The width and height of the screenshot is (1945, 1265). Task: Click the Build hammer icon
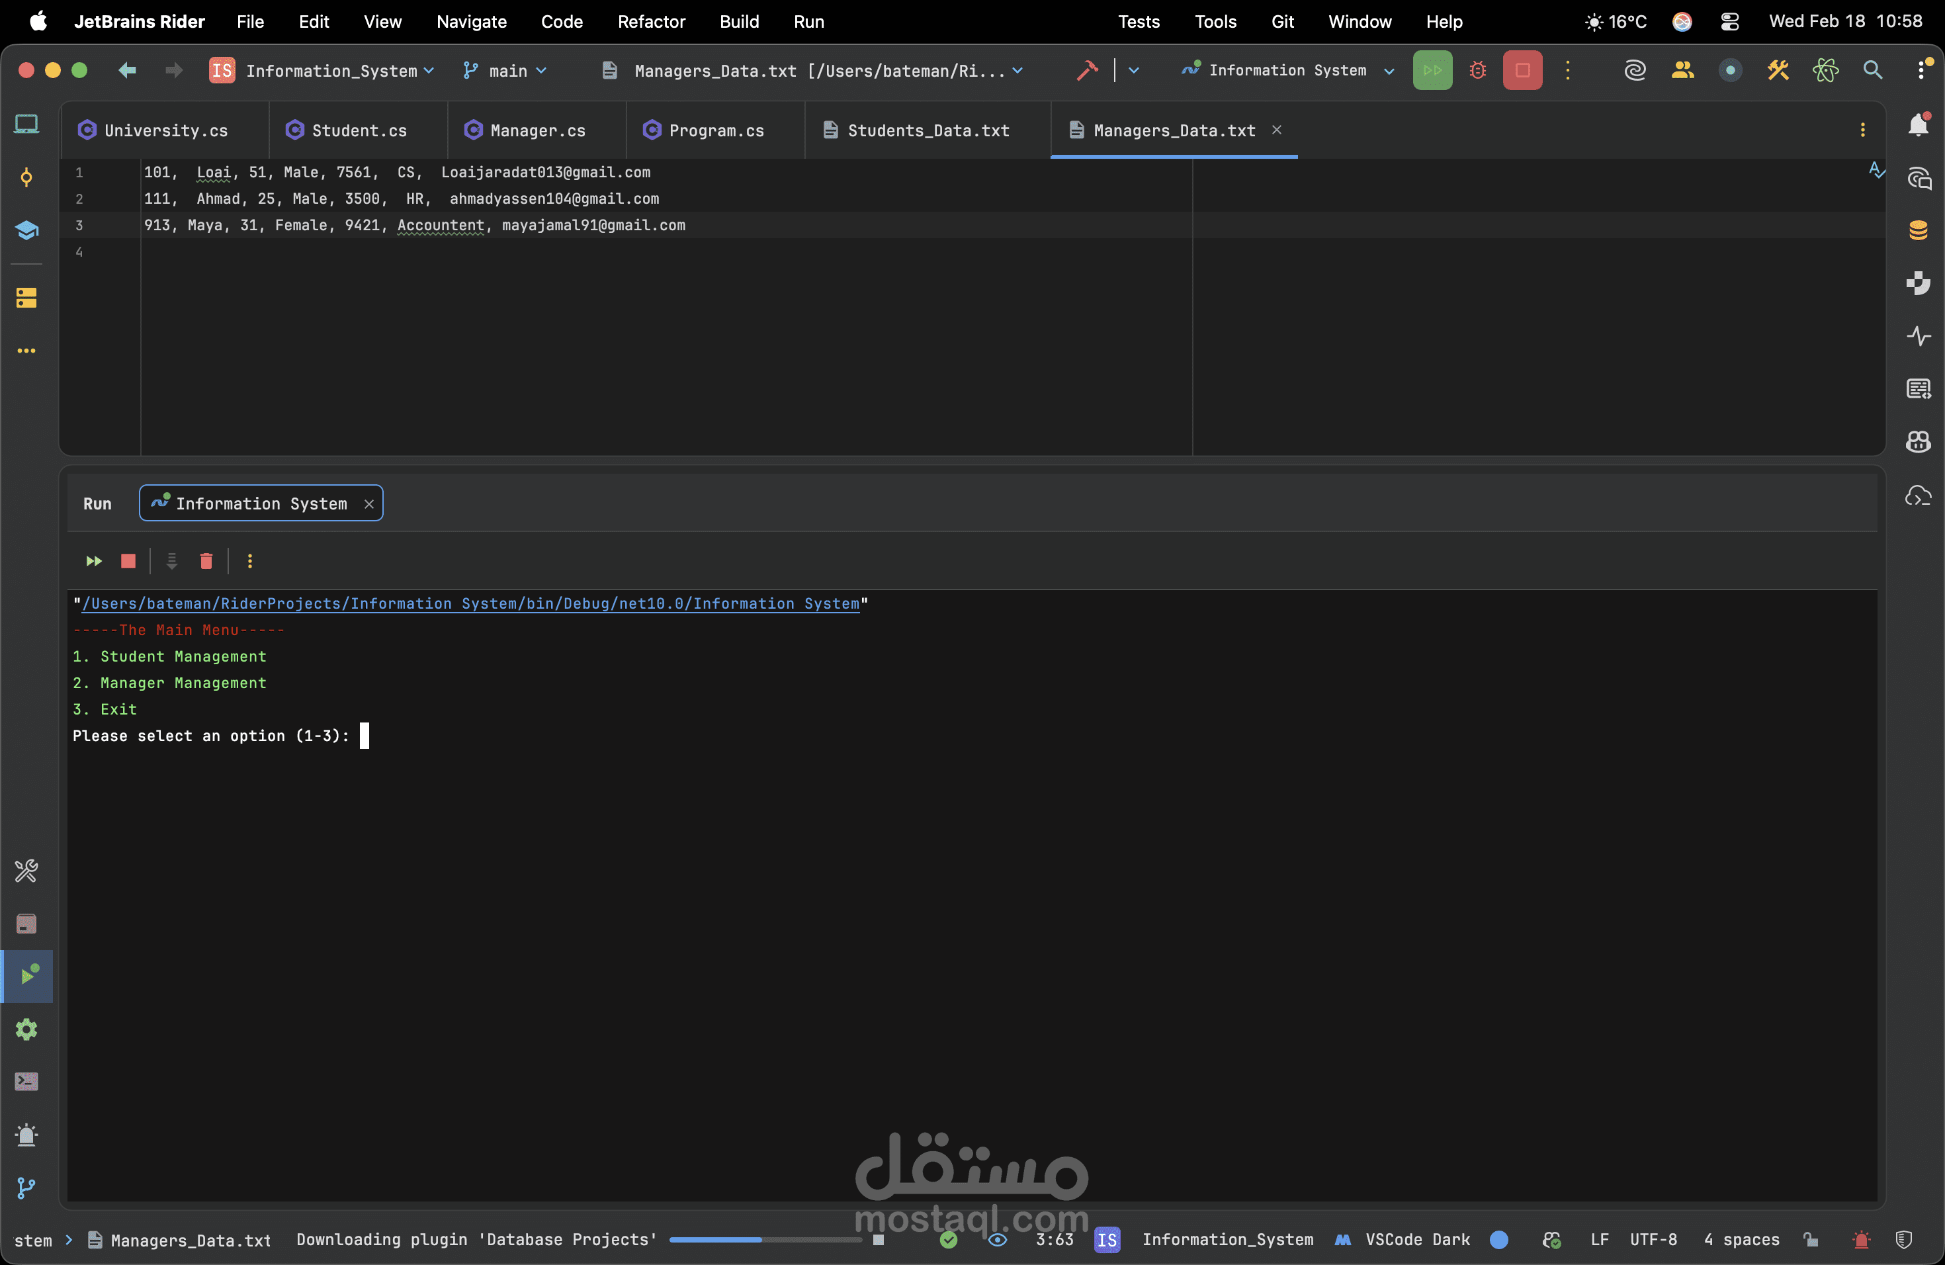[1087, 70]
